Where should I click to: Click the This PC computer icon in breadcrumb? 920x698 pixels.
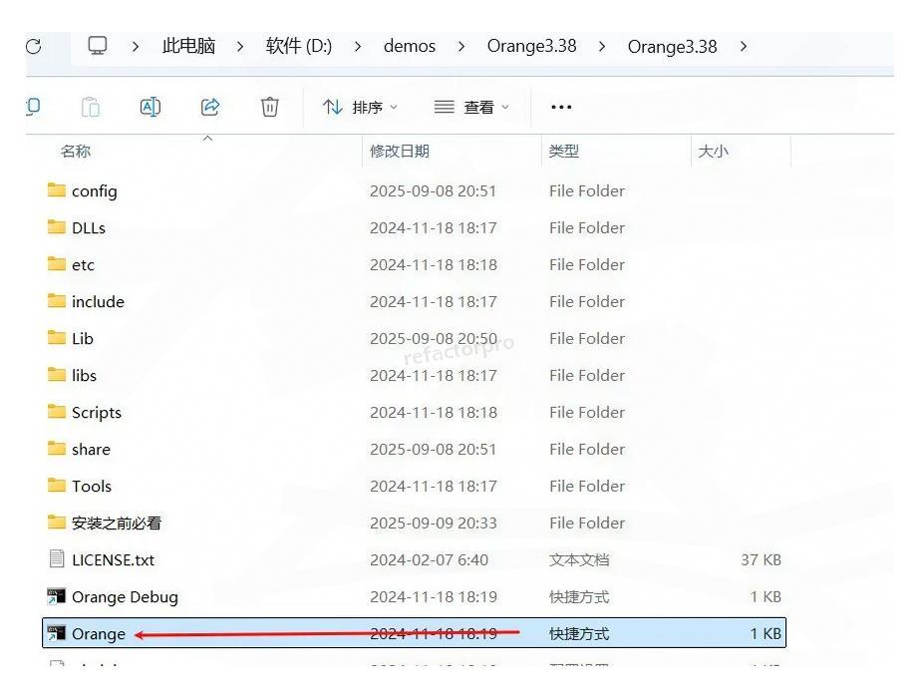[x=97, y=45]
